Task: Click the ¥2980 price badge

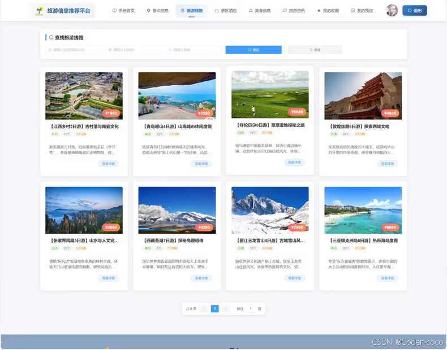Action: (x=297, y=228)
